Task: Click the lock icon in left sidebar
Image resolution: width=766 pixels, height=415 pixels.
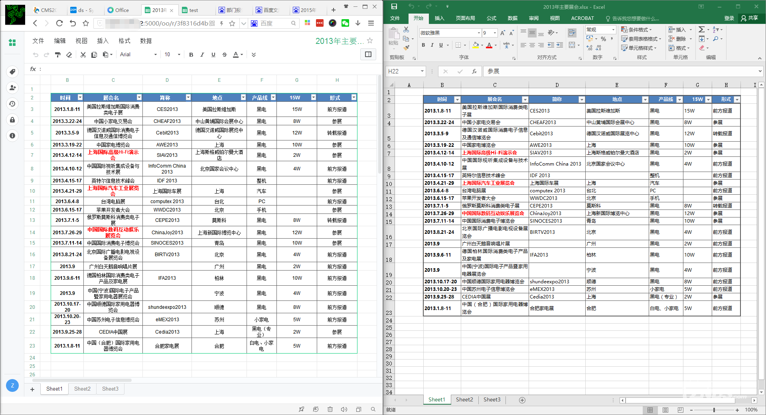Action: (x=12, y=120)
